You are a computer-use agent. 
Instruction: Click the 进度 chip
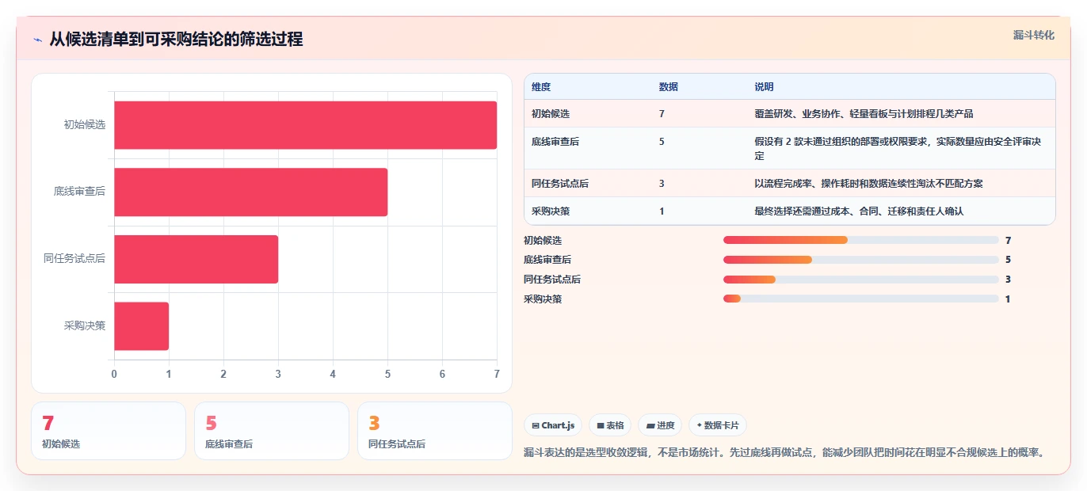coord(660,425)
